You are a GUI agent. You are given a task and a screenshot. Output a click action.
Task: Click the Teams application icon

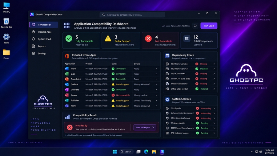[66, 106]
